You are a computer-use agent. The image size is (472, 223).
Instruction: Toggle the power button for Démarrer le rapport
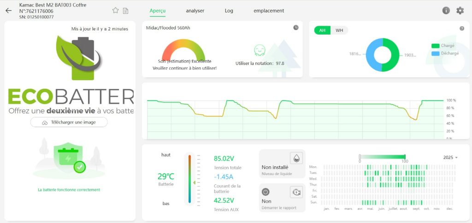pos(265,192)
